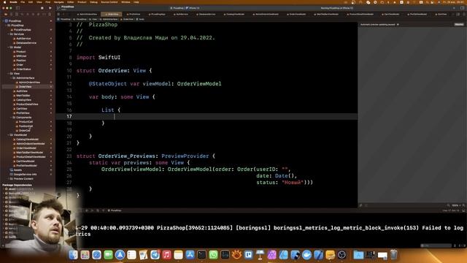Collapse the ViewModel group
This screenshot has height=263, width=467.
[x=8, y=134]
